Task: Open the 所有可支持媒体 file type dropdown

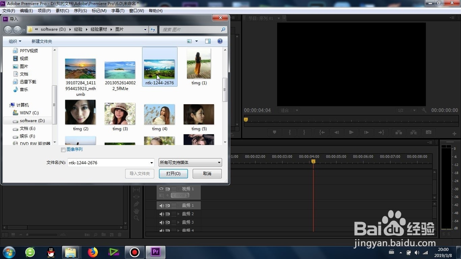Action: (190, 162)
